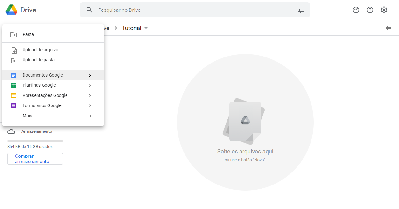Expand the Planilhas Google submenu arrow
The width and height of the screenshot is (399, 209).
[x=90, y=85]
